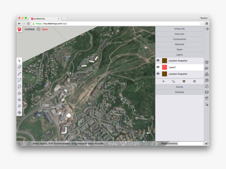The width and height of the screenshot is (226, 169).
Task: Select the Move tool
Action: pos(19,100)
